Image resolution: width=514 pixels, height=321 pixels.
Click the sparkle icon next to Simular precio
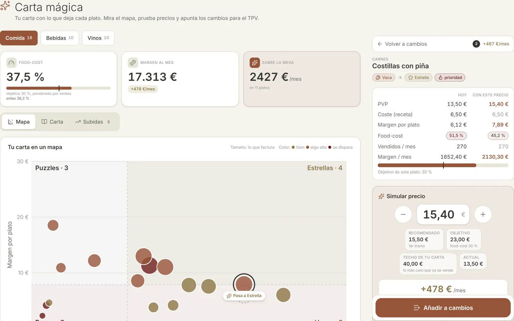[x=381, y=196]
